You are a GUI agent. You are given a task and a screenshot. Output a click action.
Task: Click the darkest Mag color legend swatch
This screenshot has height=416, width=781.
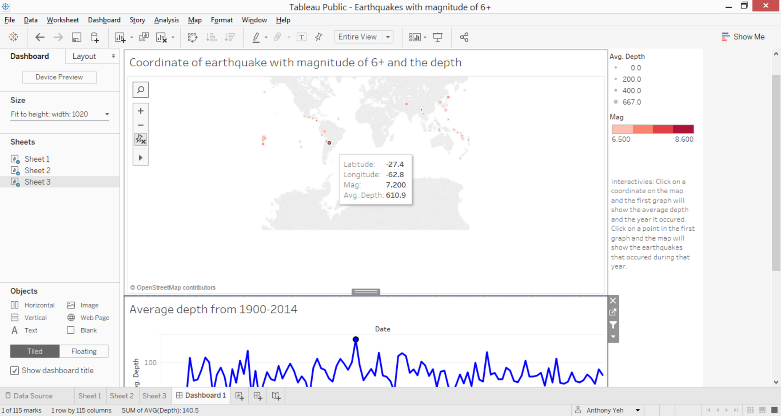coord(683,129)
